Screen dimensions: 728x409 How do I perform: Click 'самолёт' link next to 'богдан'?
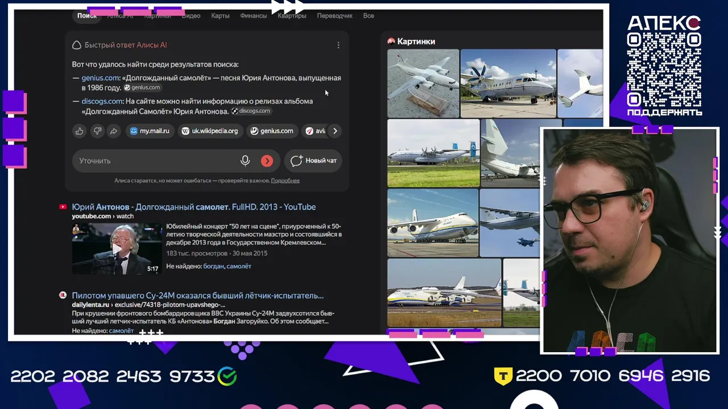239,266
